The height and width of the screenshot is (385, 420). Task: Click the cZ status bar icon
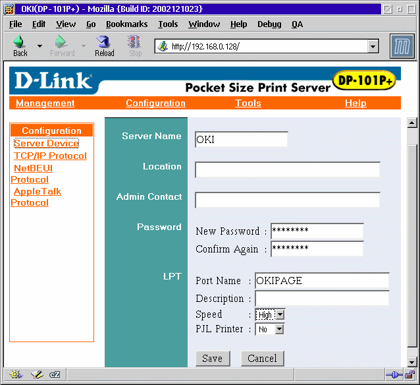[x=55, y=374]
